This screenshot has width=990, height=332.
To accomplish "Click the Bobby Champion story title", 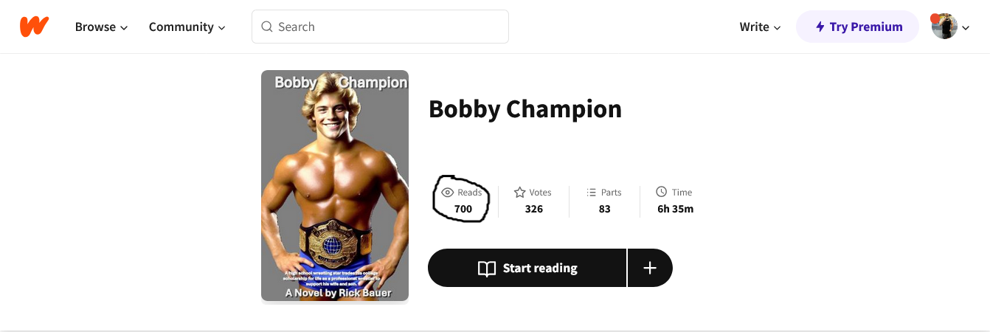I will point(525,108).
